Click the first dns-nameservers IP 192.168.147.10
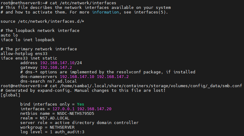The height and width of the screenshot is (136, 244). coord(77,77)
